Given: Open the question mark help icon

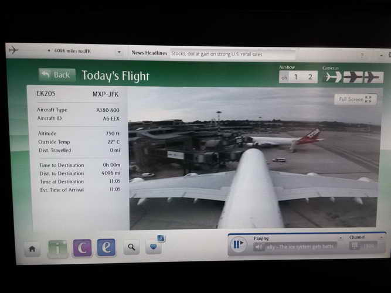Looking at the screenshot, I should pyautogui.click(x=362, y=55).
